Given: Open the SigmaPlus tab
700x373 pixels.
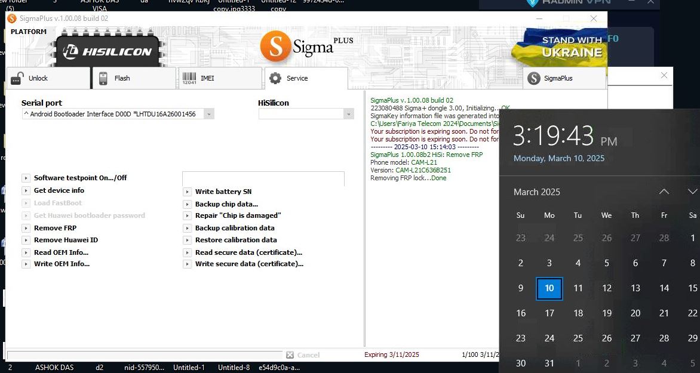Looking at the screenshot, I should (x=564, y=78).
